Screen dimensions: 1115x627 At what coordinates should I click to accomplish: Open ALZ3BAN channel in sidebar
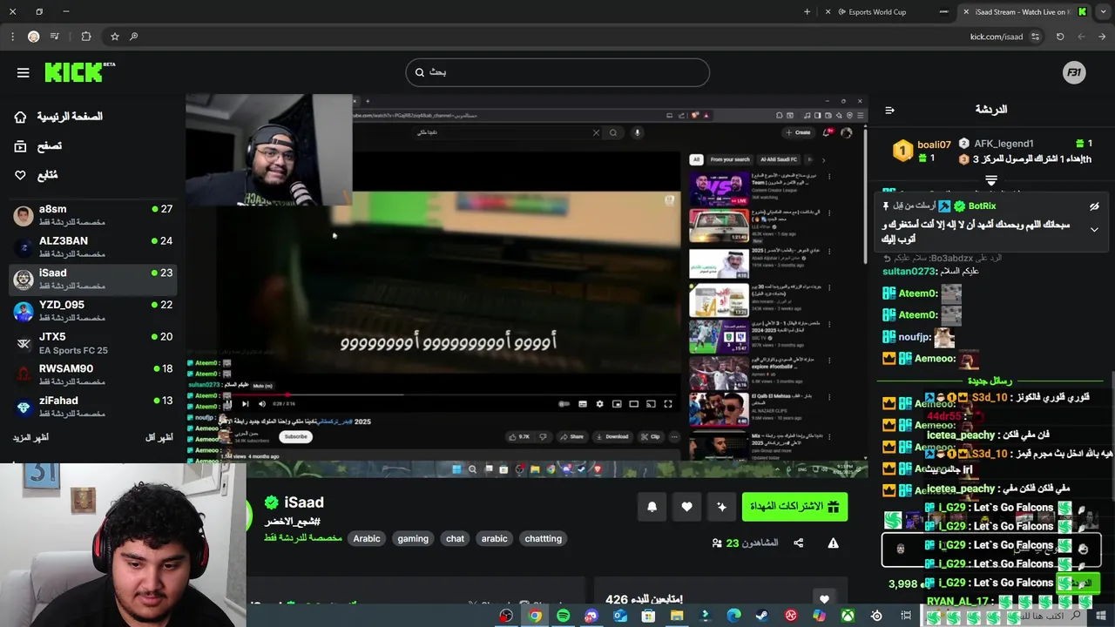pos(93,247)
